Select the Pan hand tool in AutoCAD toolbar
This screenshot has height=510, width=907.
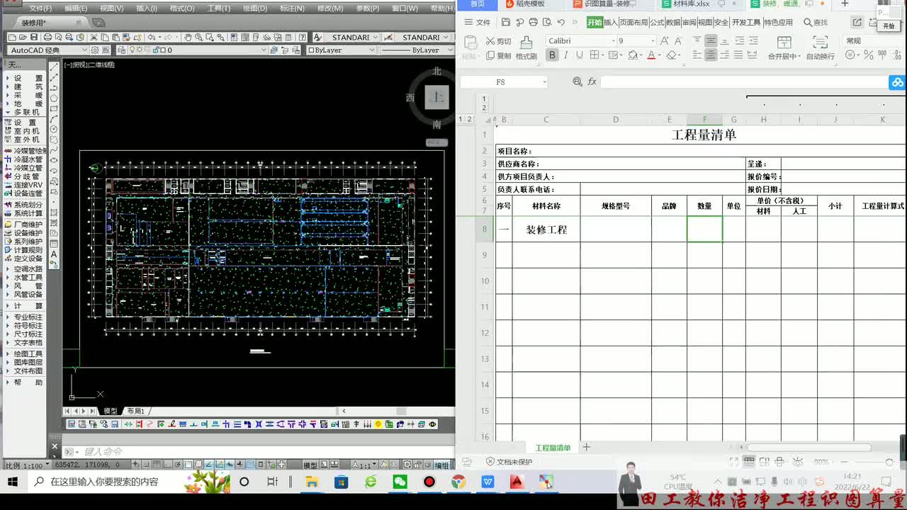click(188, 37)
